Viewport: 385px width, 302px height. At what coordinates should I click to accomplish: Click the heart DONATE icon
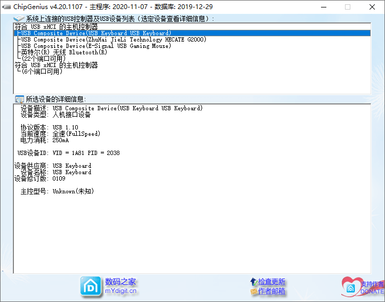click(351, 287)
